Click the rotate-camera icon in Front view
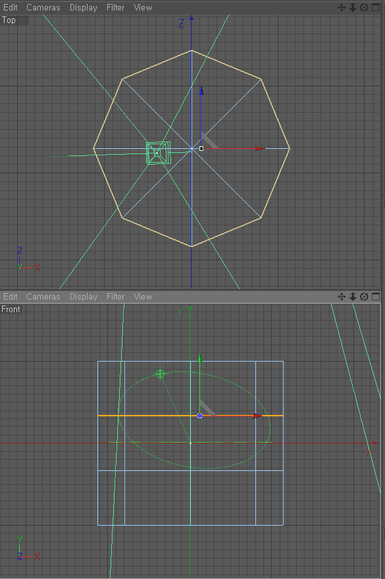The image size is (385, 579). tap(365, 296)
